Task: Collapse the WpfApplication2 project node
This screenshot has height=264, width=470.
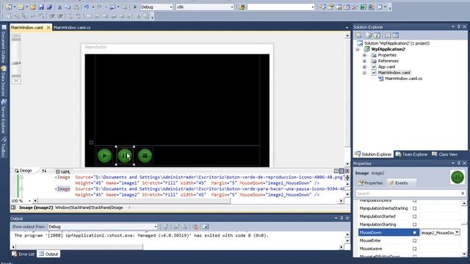Action: click(358, 49)
